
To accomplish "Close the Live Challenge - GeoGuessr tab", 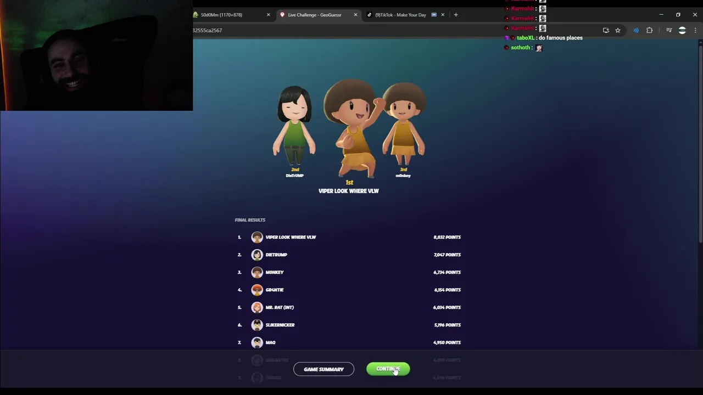I will pyautogui.click(x=355, y=15).
